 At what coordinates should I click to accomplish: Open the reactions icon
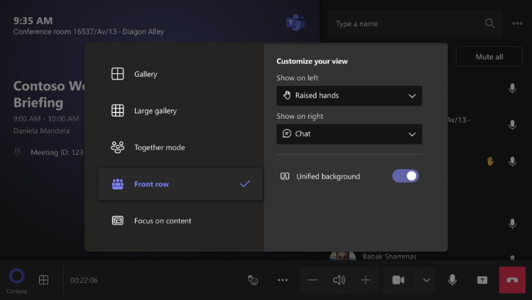click(253, 280)
